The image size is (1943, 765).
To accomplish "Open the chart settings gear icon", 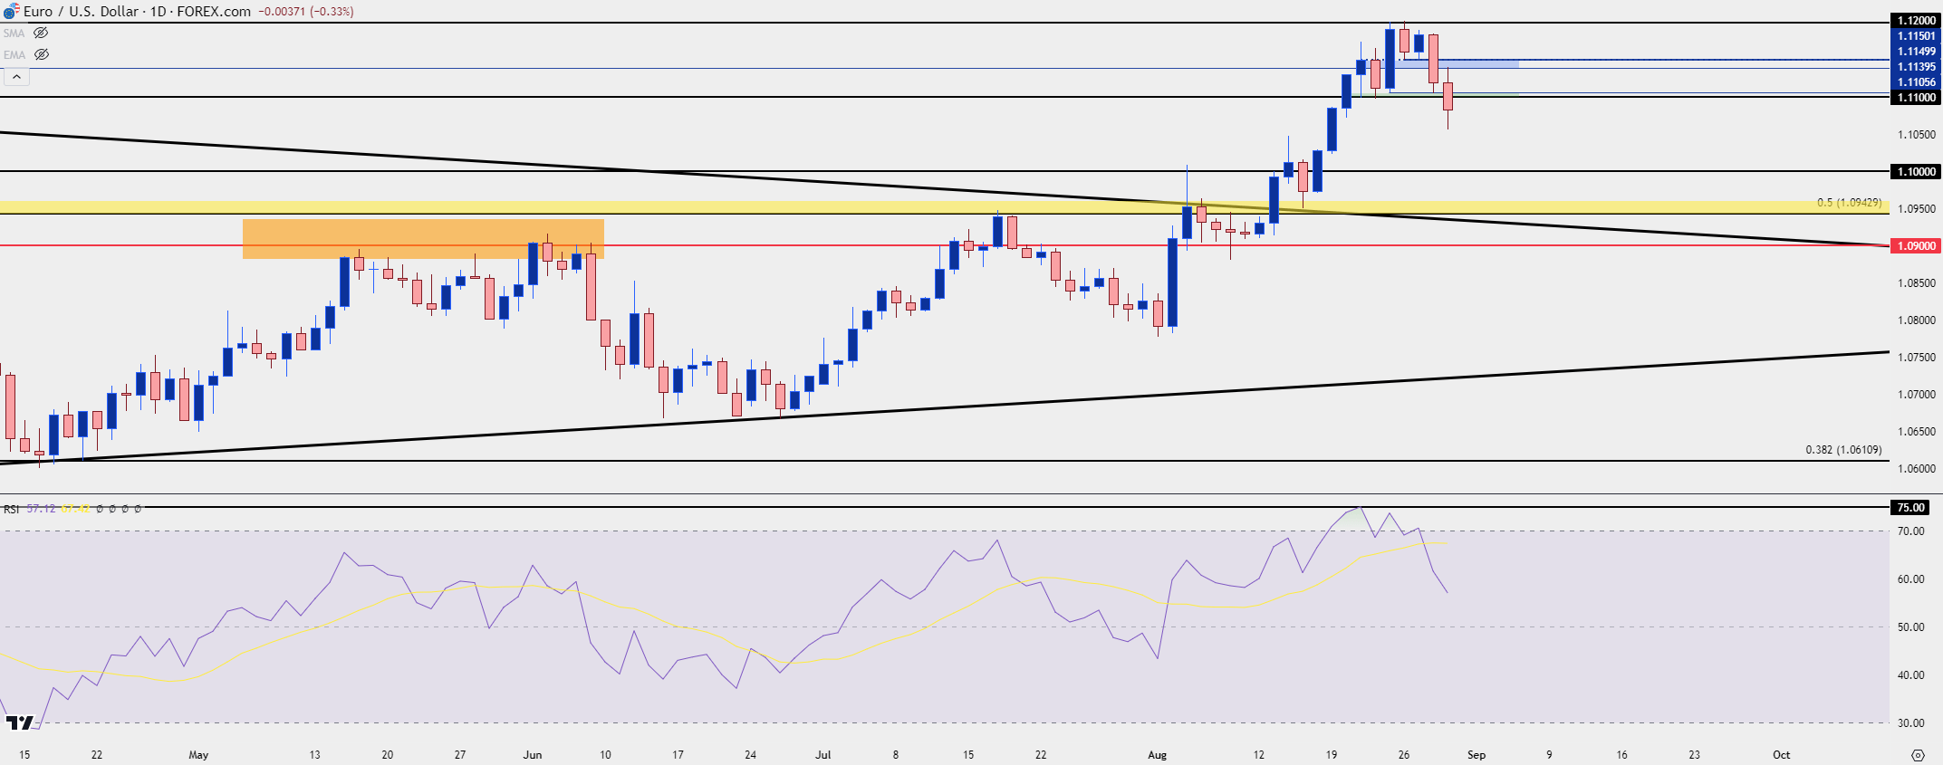I will point(1918,755).
